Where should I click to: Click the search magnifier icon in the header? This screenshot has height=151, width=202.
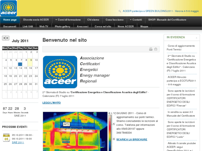tap(120, 11)
